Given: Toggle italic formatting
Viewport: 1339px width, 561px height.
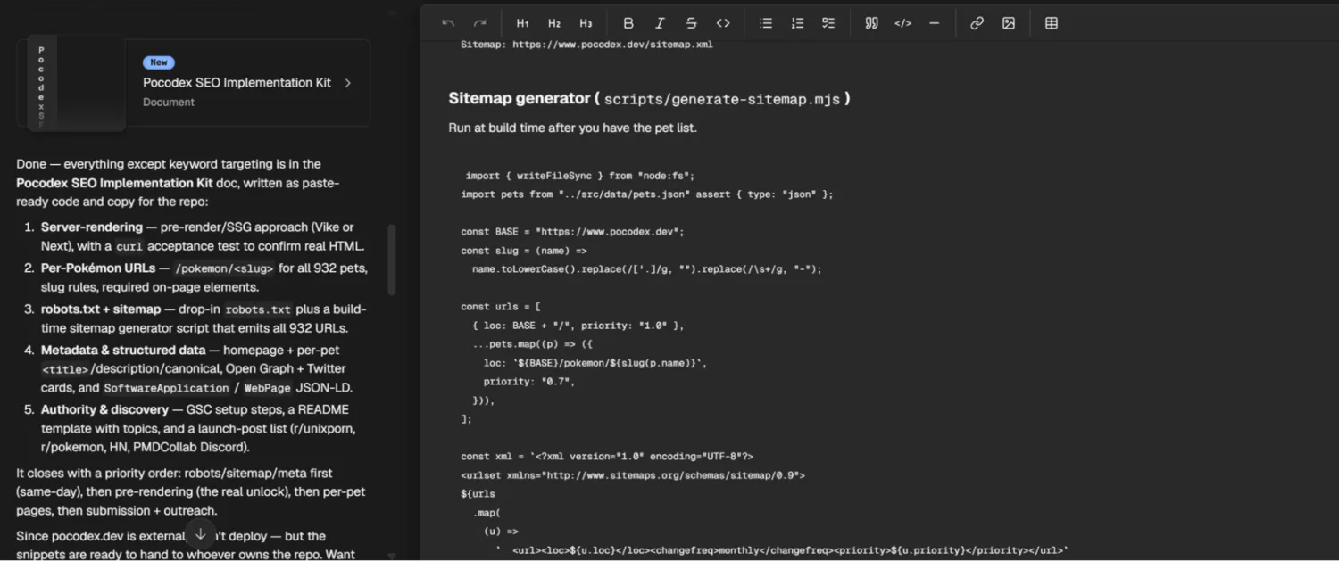Looking at the screenshot, I should click(x=660, y=23).
